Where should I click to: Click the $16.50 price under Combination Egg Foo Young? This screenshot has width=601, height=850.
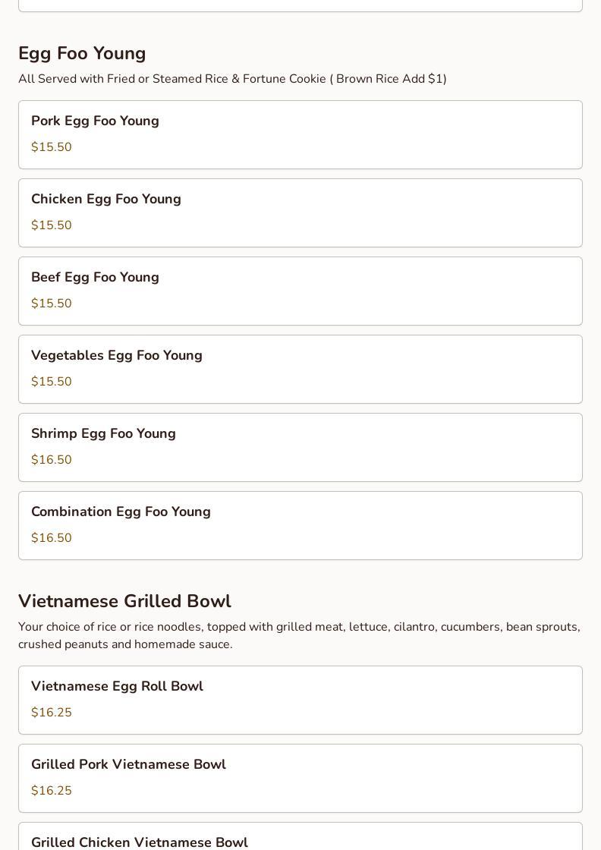point(52,538)
